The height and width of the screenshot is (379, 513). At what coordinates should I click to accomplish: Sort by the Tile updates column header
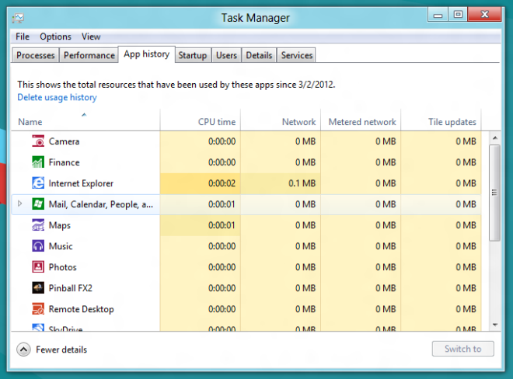click(441, 120)
